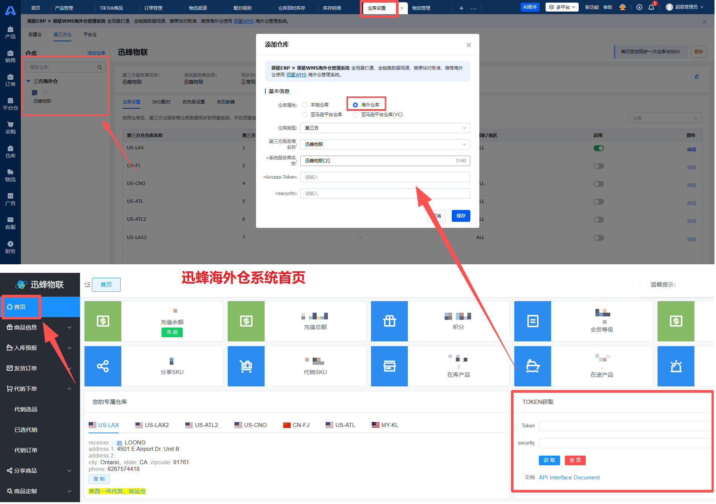Open the 销售 module in the ERP sidebar

pyautogui.click(x=10, y=56)
